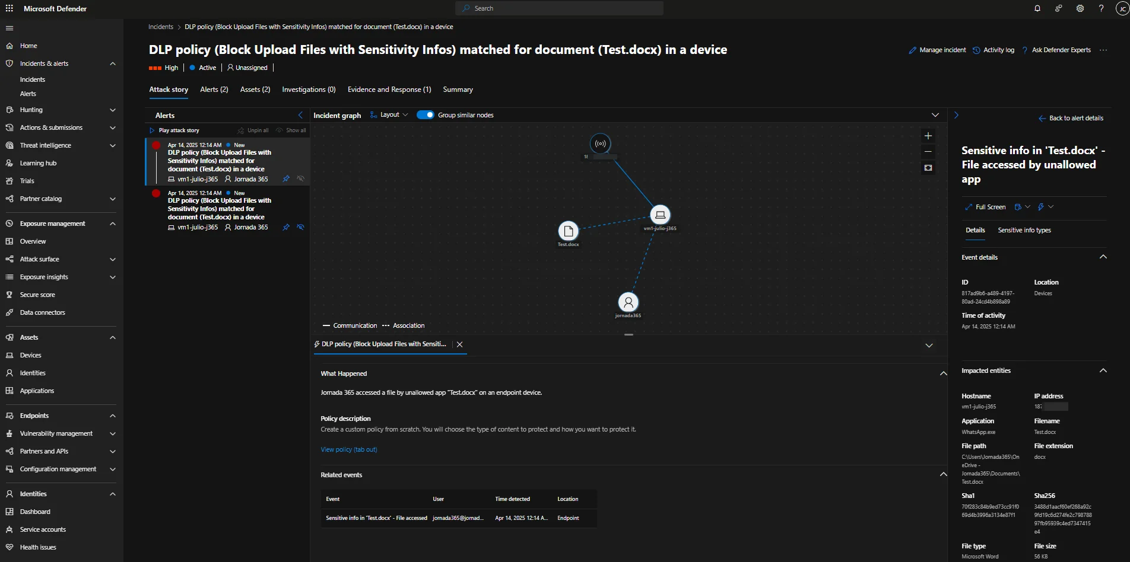Toggle visibility of the second alert
The height and width of the screenshot is (562, 1130).
(301, 227)
